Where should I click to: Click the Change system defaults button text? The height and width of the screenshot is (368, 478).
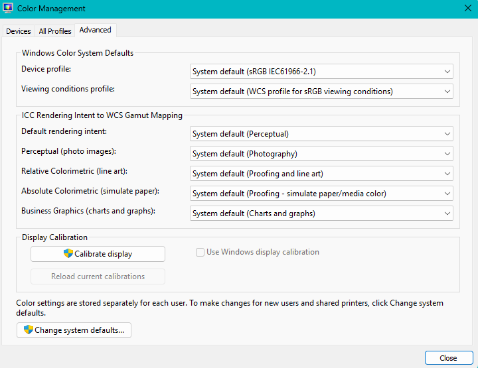tap(79, 330)
